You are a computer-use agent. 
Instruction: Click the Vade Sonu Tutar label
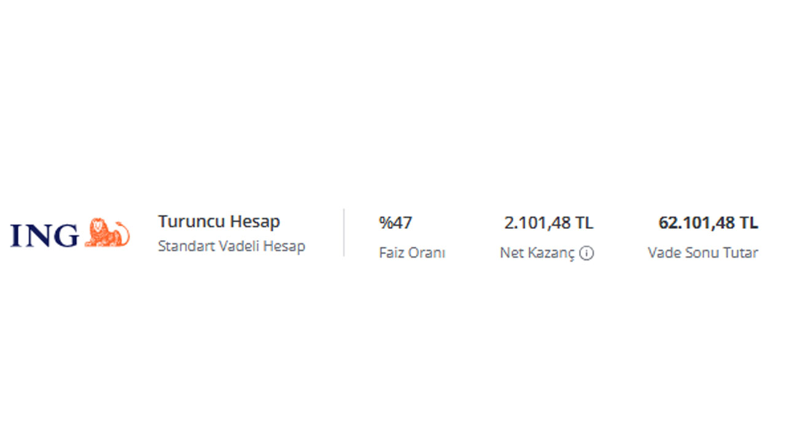point(702,253)
